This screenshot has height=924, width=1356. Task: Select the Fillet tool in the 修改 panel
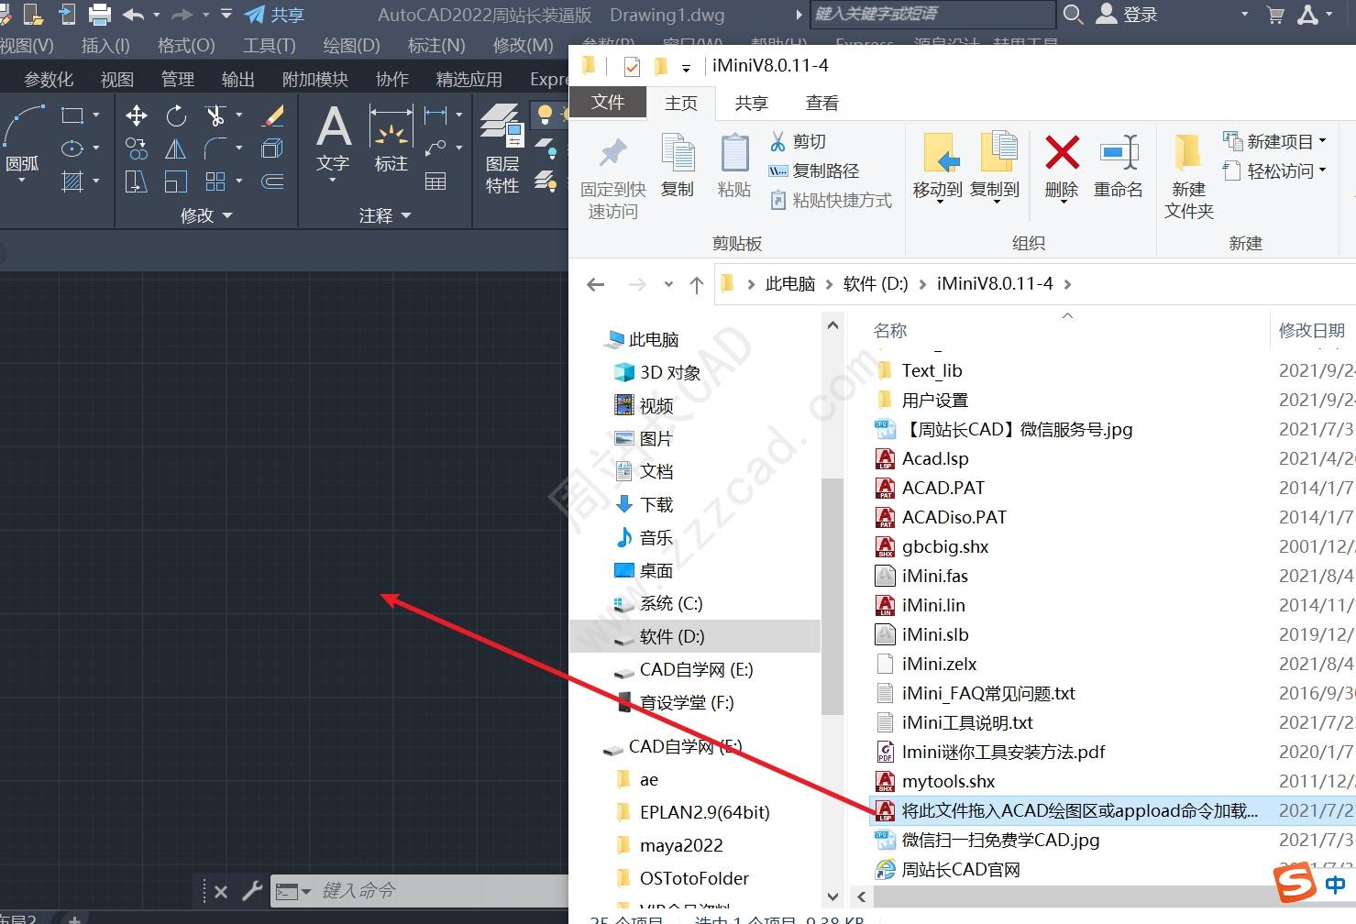tap(215, 148)
